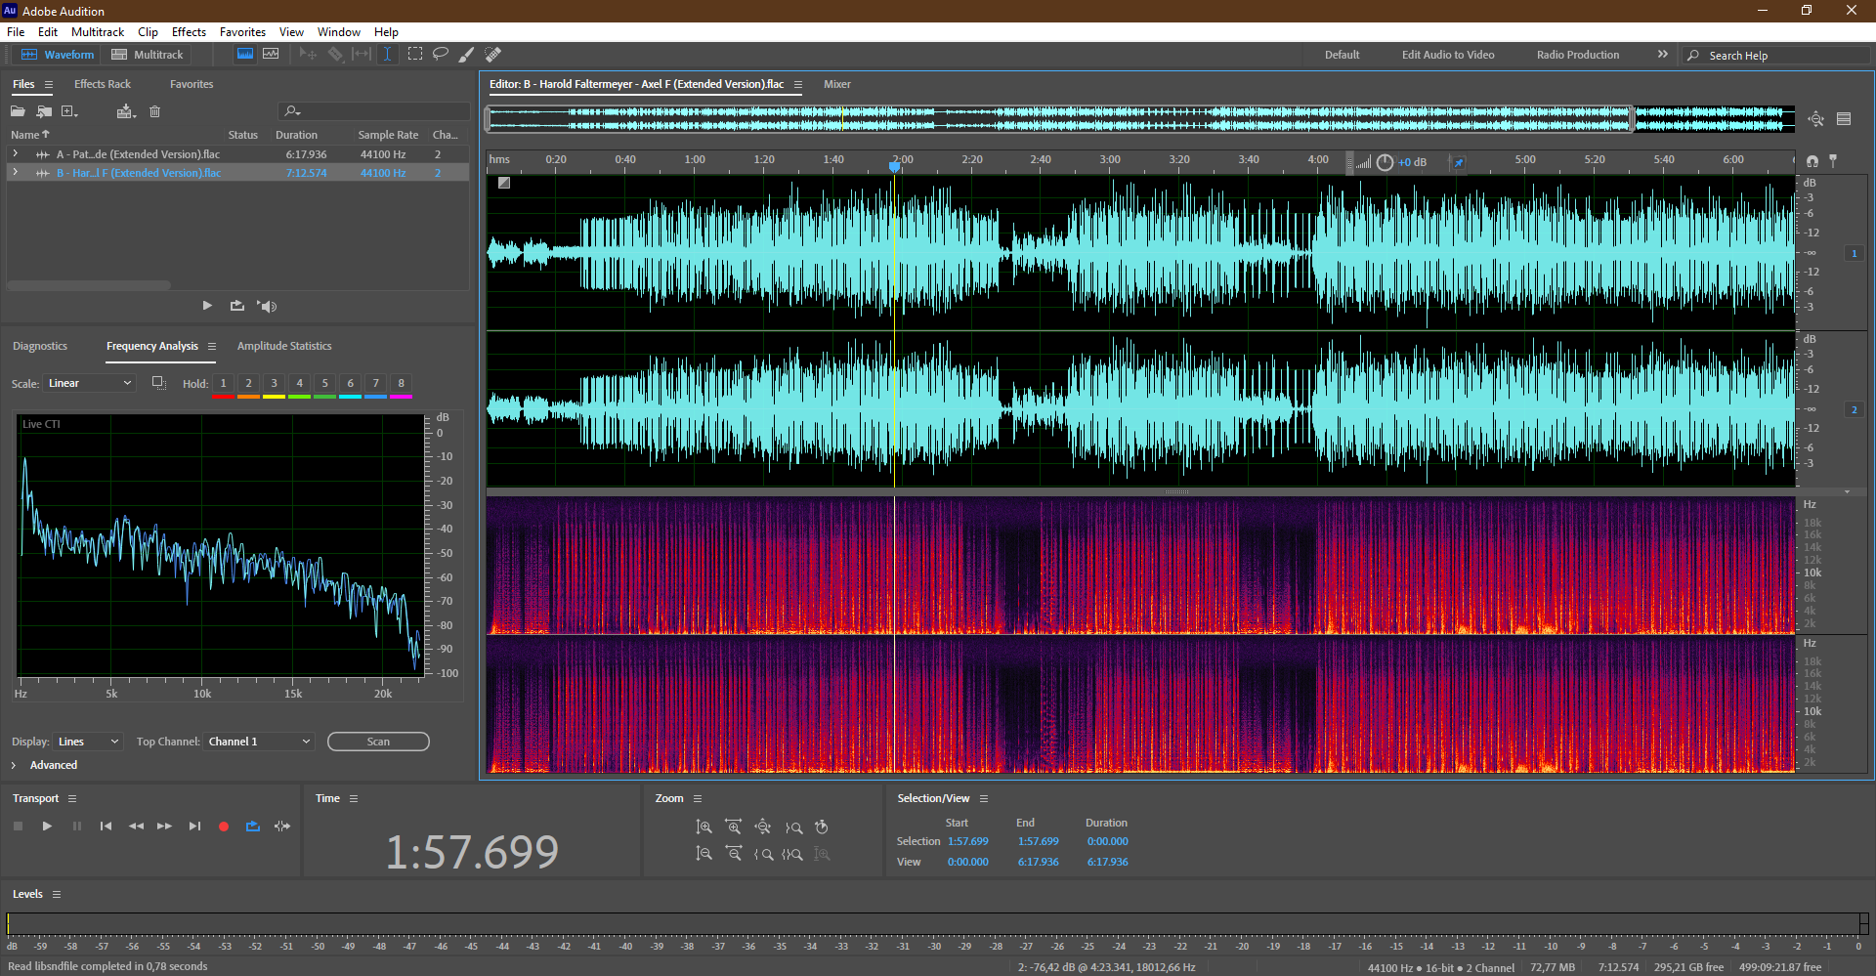This screenshot has width=1876, height=976.
Task: Toggle Hold button 5
Action: (325, 383)
